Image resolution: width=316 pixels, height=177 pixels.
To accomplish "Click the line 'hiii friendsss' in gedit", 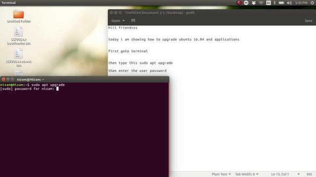I will (122, 28).
